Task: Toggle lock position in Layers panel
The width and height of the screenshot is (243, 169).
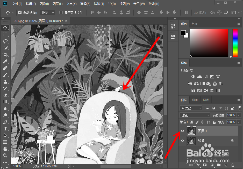Action: tap(203, 122)
